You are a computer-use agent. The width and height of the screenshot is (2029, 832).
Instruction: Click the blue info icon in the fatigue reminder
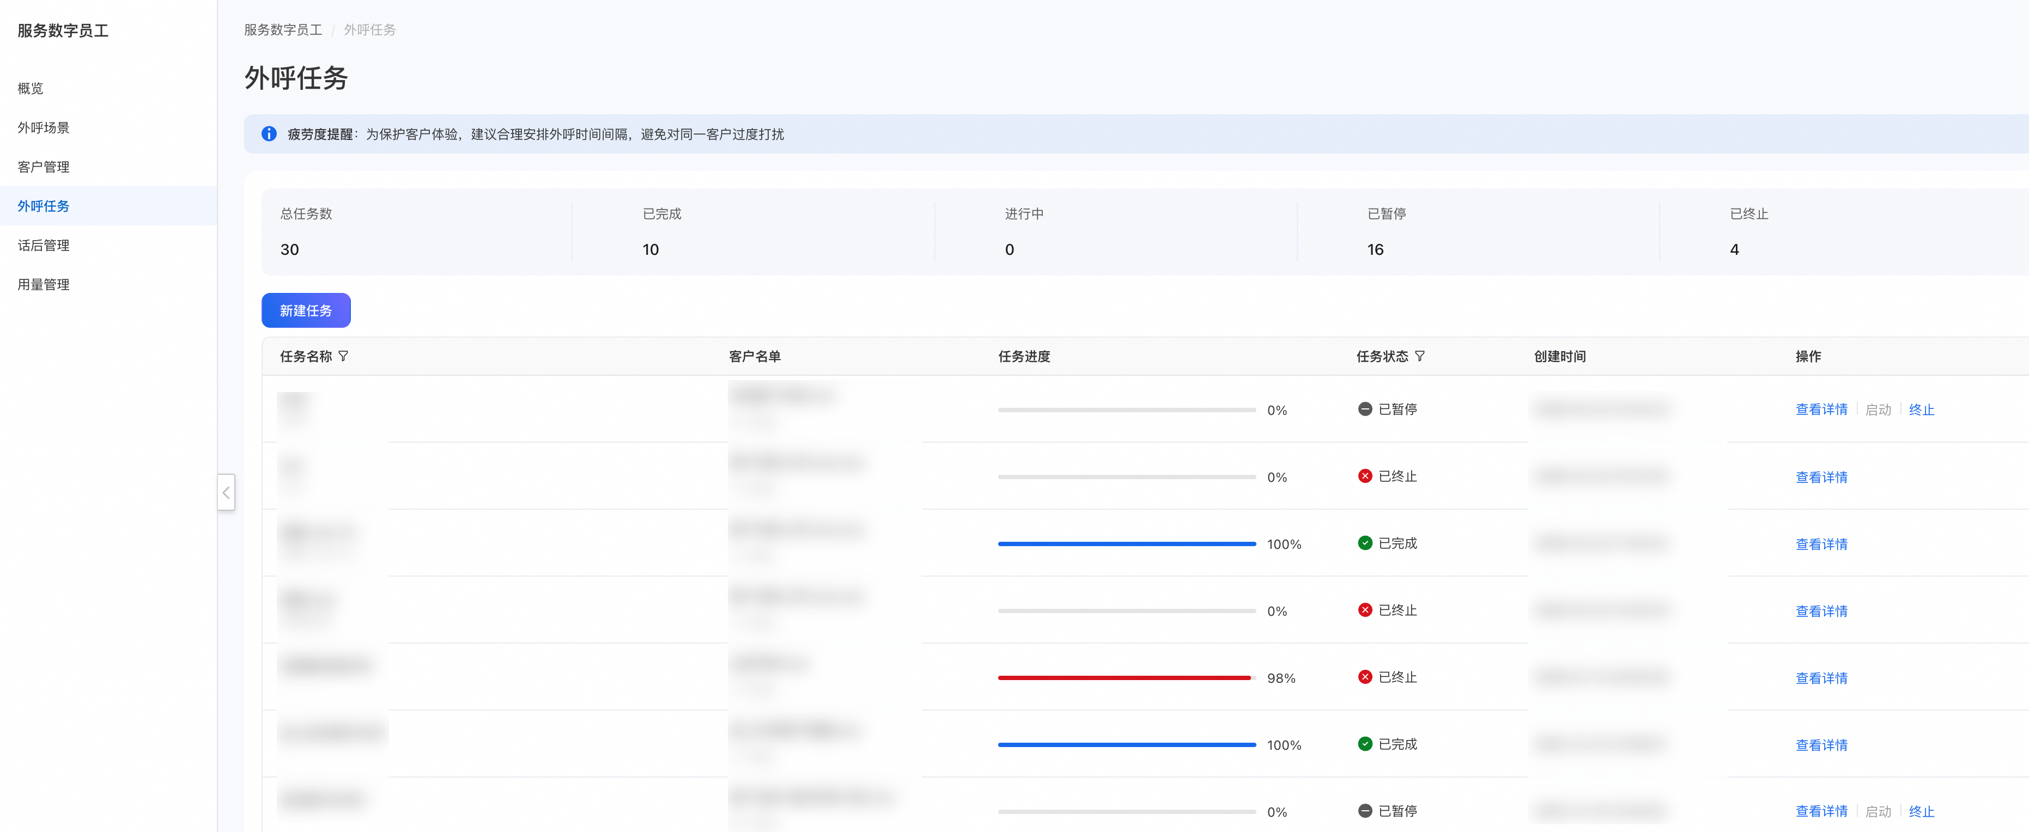tap(269, 134)
